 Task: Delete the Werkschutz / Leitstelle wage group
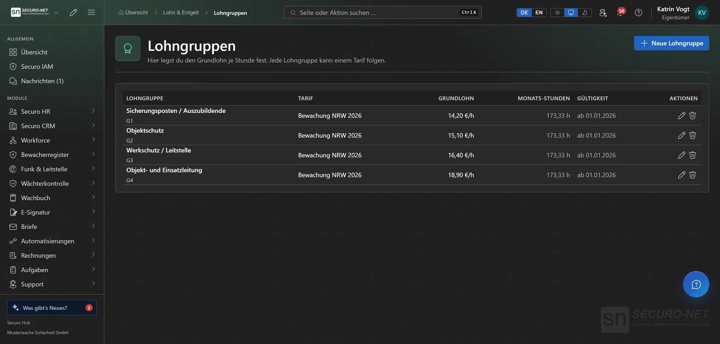pos(693,155)
